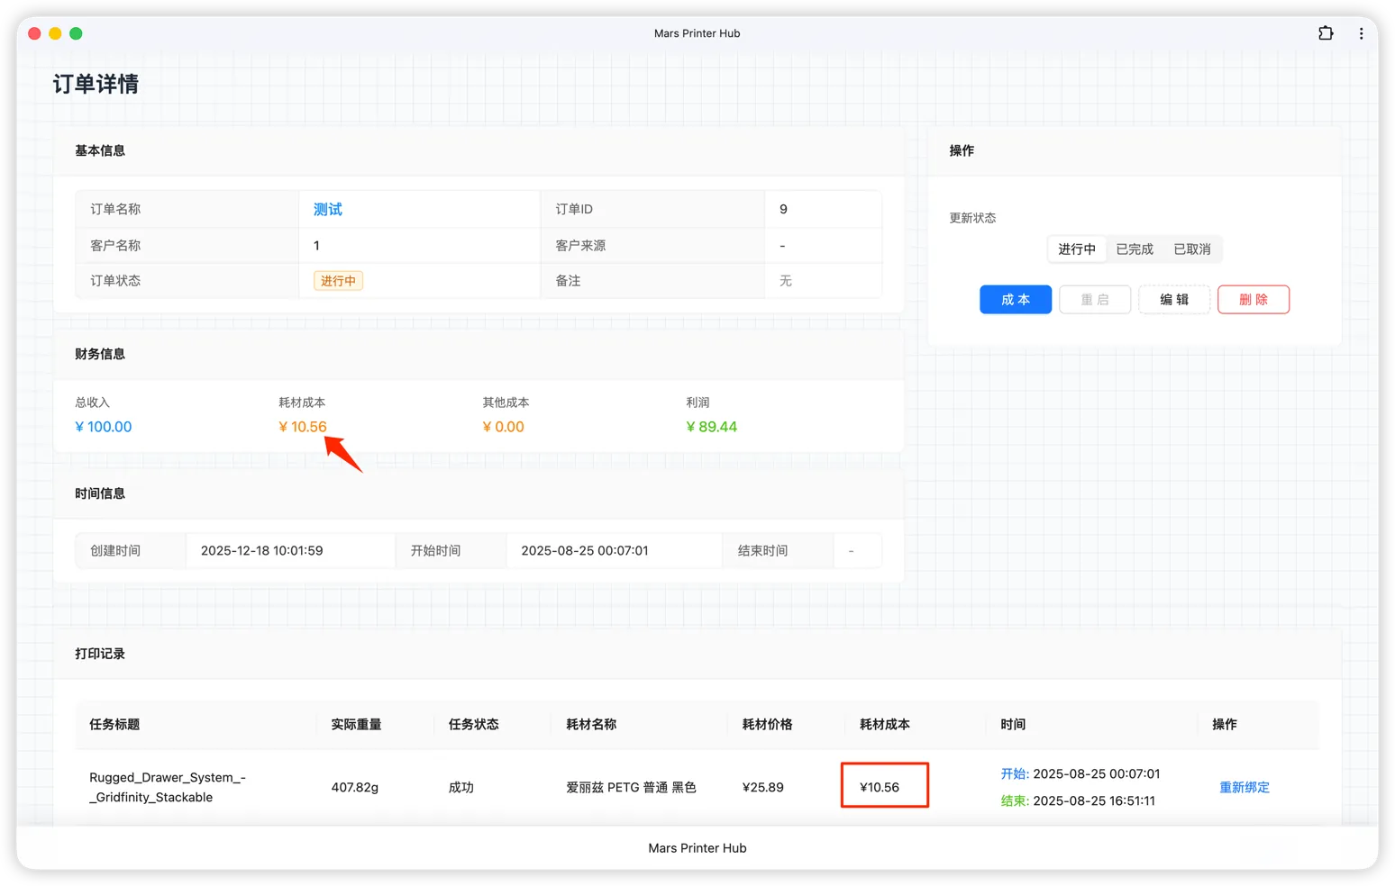Screen dimensions: 1395x886
Task: Click the green profit value ¥89.44
Action: tap(712, 426)
